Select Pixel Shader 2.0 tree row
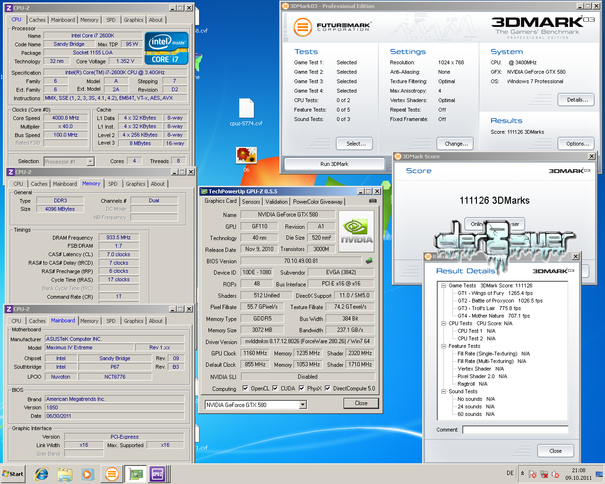605x484 pixels. (482, 376)
